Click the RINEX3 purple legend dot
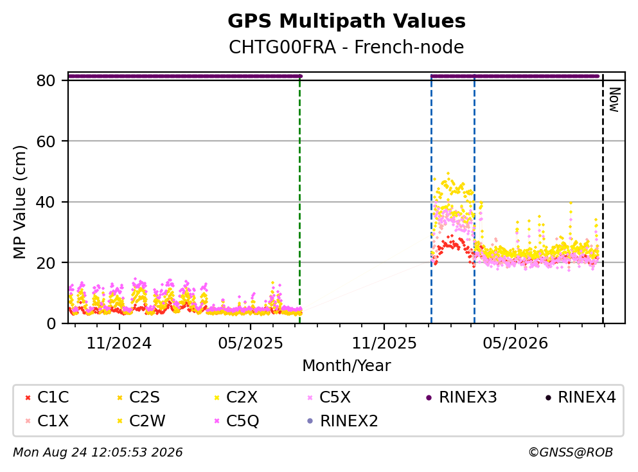The width and height of the screenshot is (638, 472). point(429,397)
